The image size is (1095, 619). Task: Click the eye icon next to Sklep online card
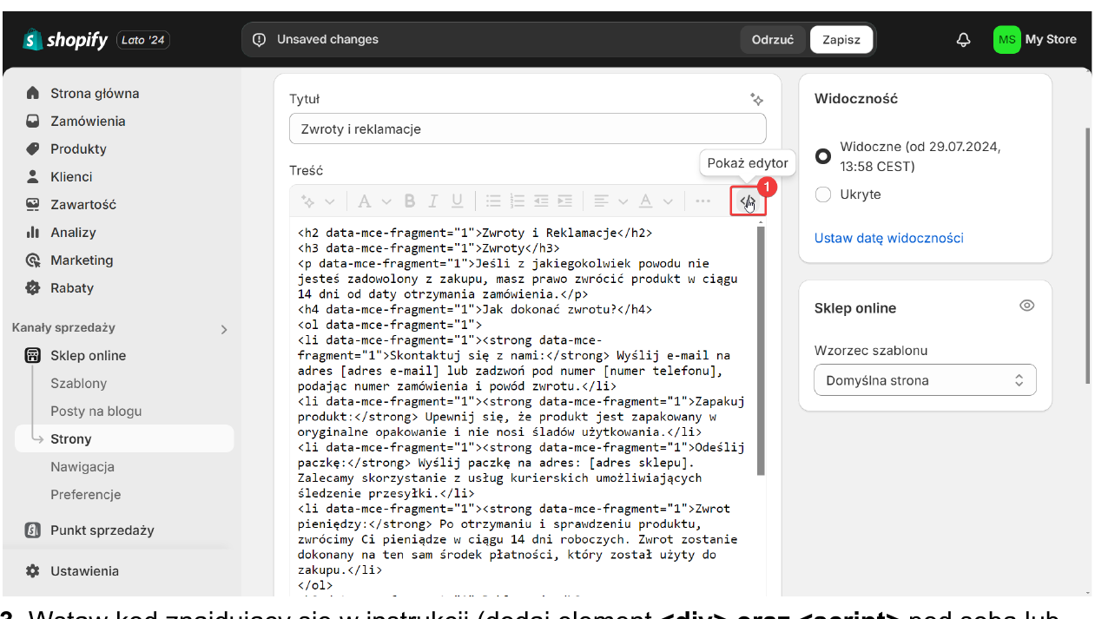tap(1027, 306)
